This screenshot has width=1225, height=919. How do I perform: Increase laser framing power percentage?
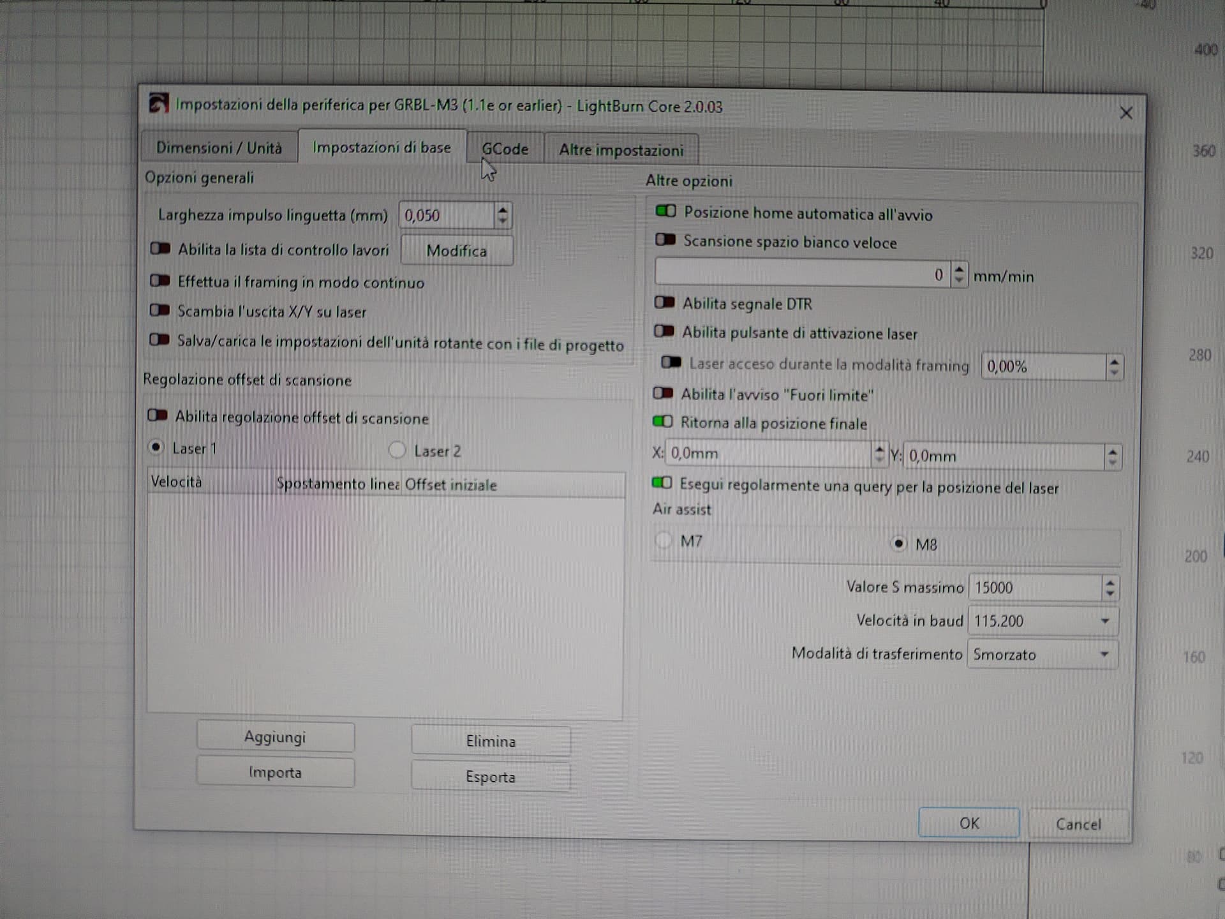(x=1114, y=361)
